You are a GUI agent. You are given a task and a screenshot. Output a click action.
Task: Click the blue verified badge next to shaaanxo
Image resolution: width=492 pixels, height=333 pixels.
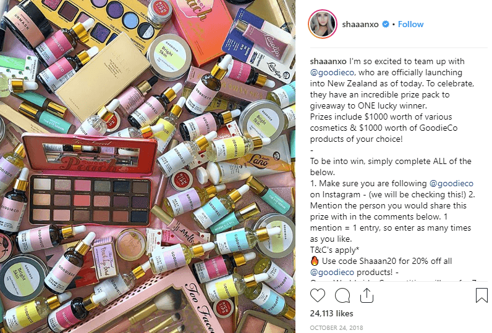pyautogui.click(x=385, y=24)
